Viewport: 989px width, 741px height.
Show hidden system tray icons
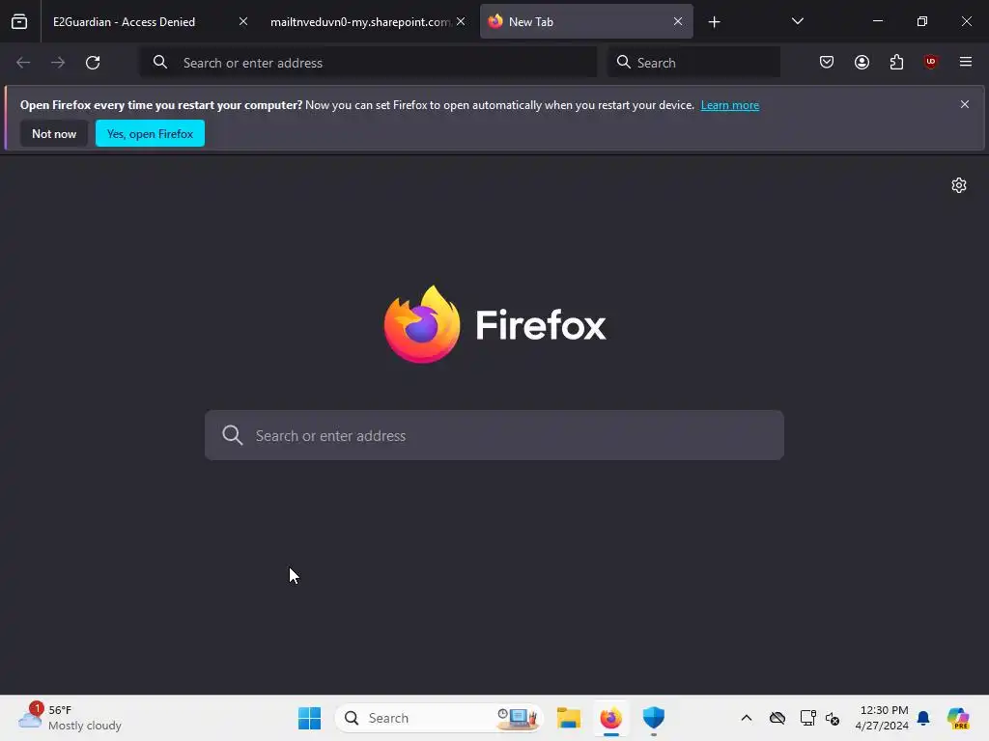pyautogui.click(x=747, y=718)
